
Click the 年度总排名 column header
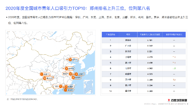pos(110,35)
